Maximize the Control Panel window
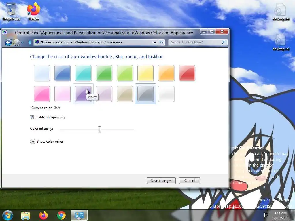 click(x=212, y=32)
